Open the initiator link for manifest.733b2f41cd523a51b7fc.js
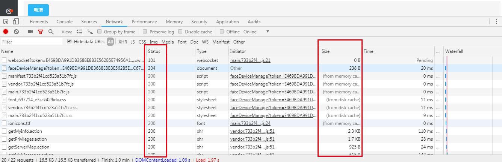Image resolution: width=502 pixels, height=162 pixels. pyautogui.click(x=273, y=76)
